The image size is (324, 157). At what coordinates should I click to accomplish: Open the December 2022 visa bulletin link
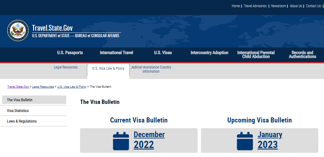pos(149,140)
